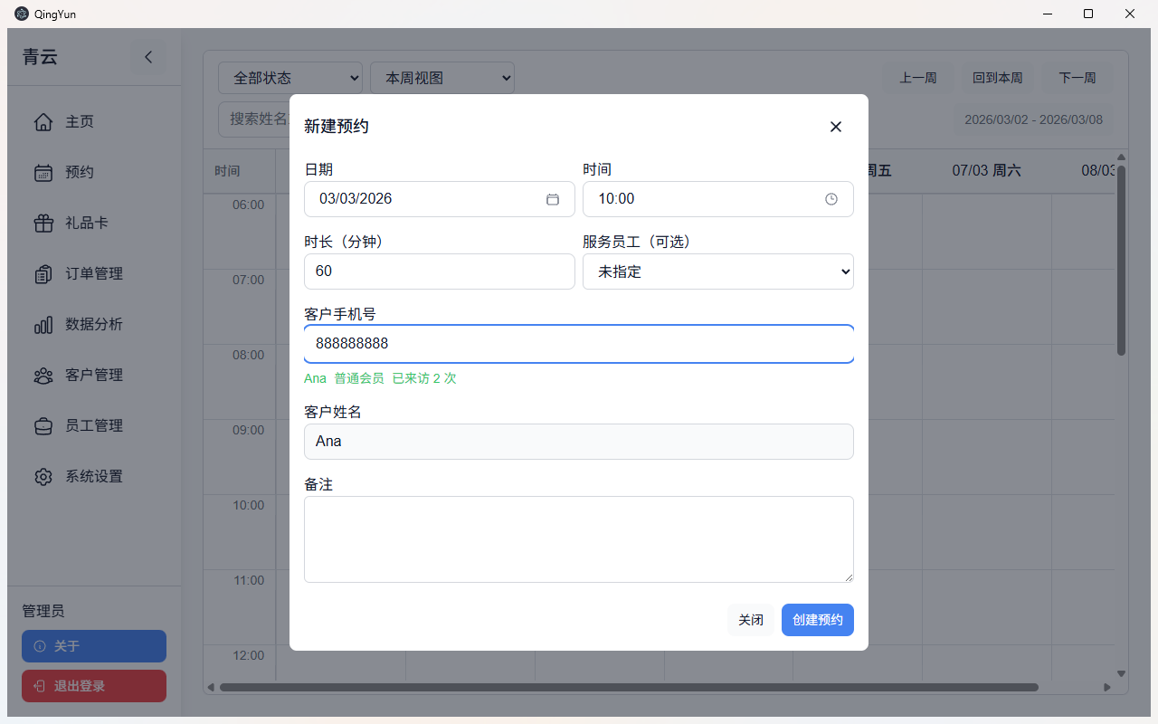Screen dimensions: 1158x724
Task: Click the 数据分析 bar chart icon
Action: click(x=43, y=324)
